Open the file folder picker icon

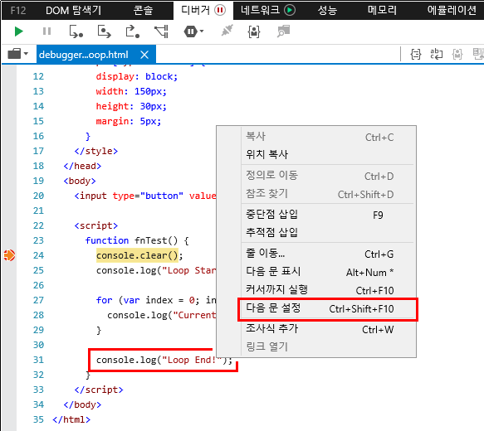click(14, 54)
